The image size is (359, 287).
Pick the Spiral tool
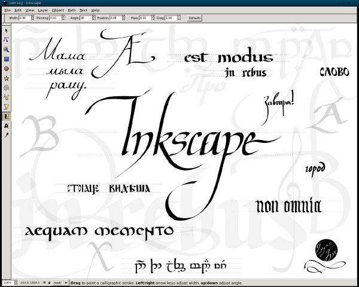(x=6, y=87)
